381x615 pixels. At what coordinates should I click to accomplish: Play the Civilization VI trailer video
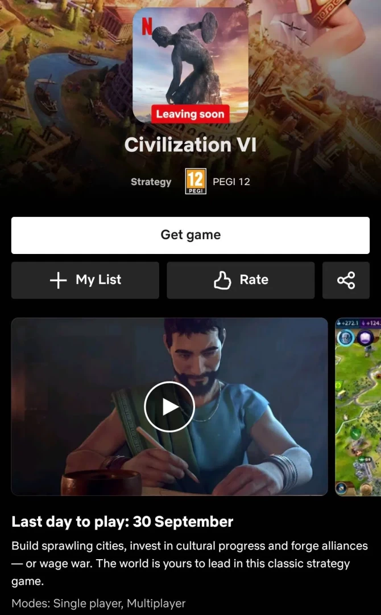pyautogui.click(x=169, y=407)
